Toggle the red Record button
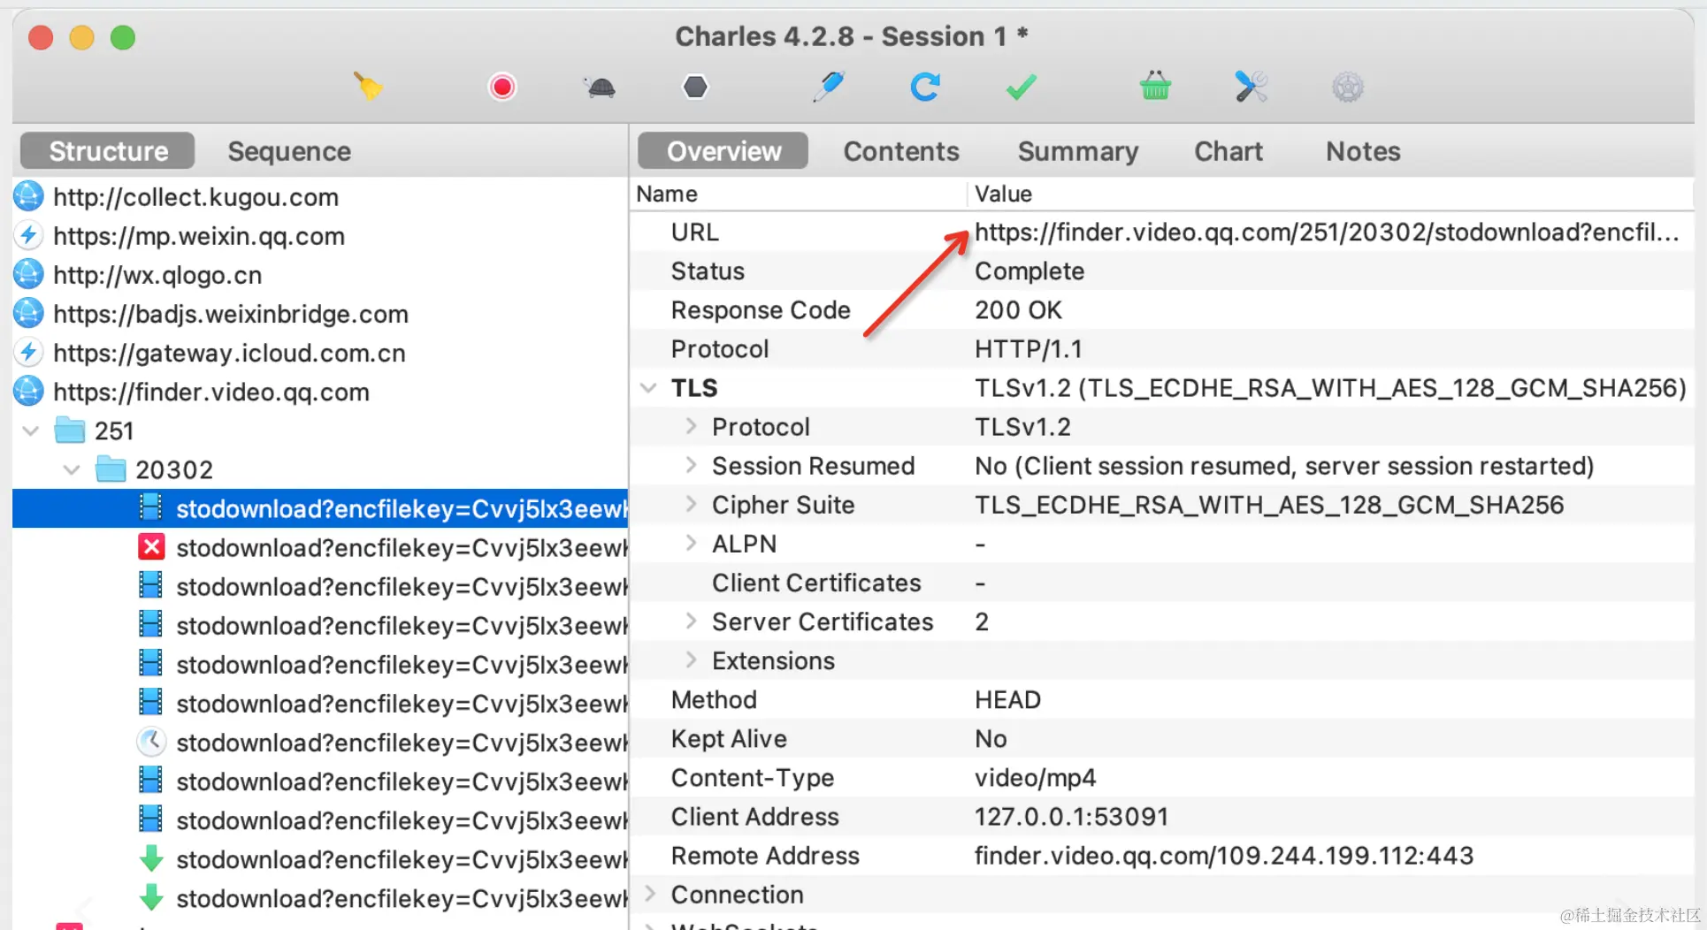Screen dimensions: 1707x930 (502, 87)
